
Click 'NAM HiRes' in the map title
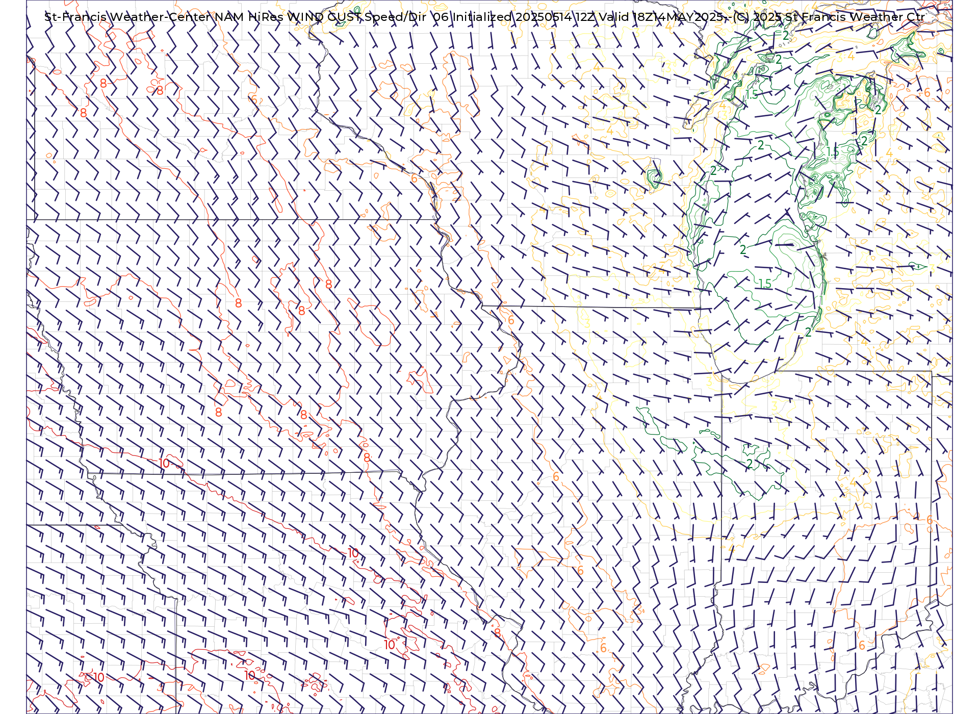click(249, 17)
